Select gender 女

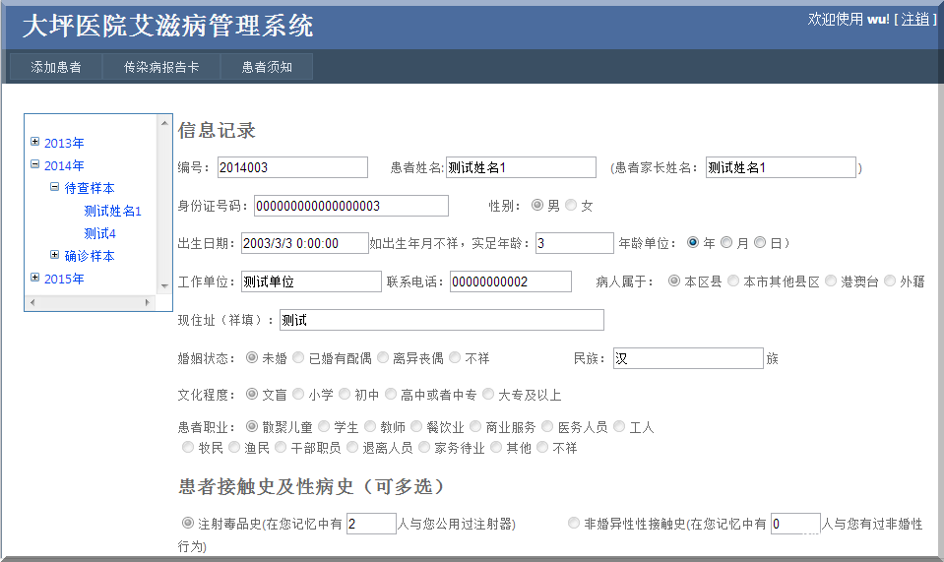click(571, 205)
